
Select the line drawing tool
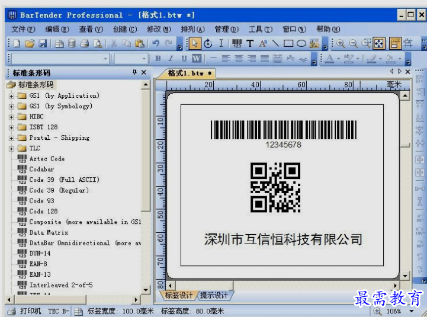coord(275,43)
